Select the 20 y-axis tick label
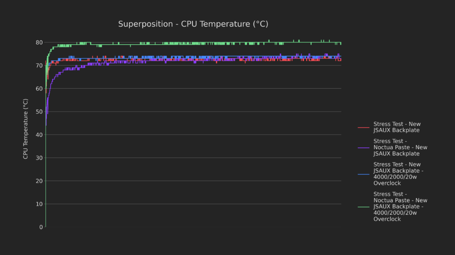The image size is (455, 255). pyautogui.click(x=39, y=181)
